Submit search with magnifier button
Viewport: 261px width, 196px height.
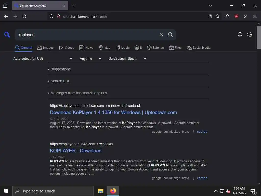[170, 35]
